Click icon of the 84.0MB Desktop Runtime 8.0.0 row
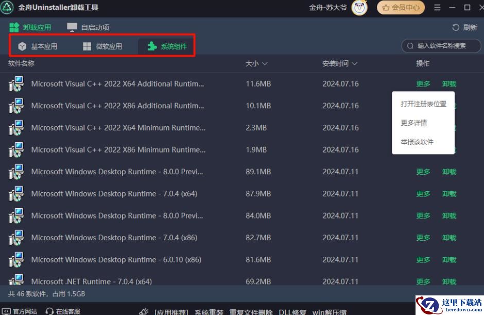484x315 pixels. (x=16, y=215)
